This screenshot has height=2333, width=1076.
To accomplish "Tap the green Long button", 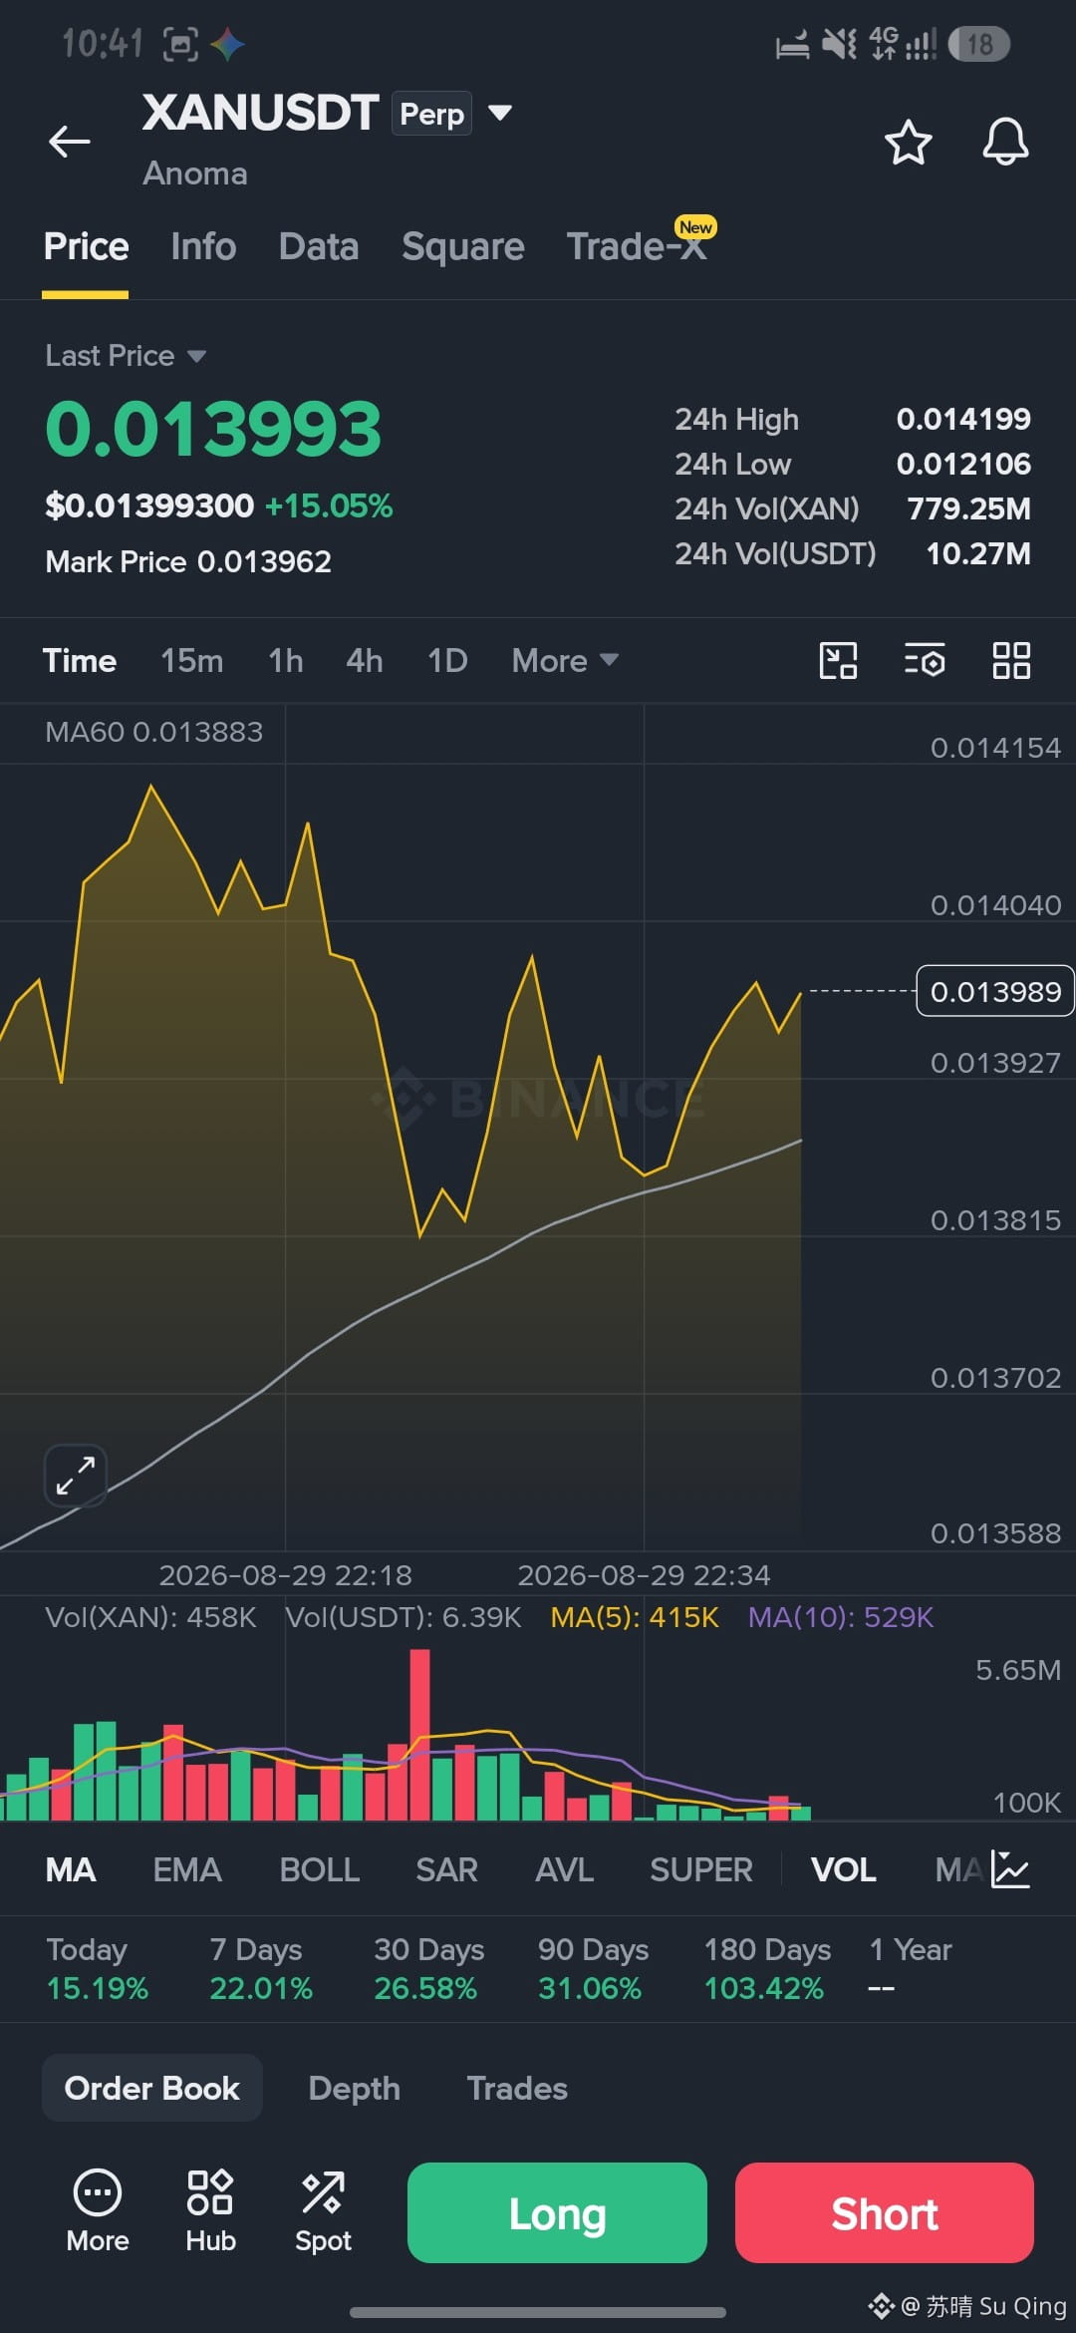I will point(557,2212).
